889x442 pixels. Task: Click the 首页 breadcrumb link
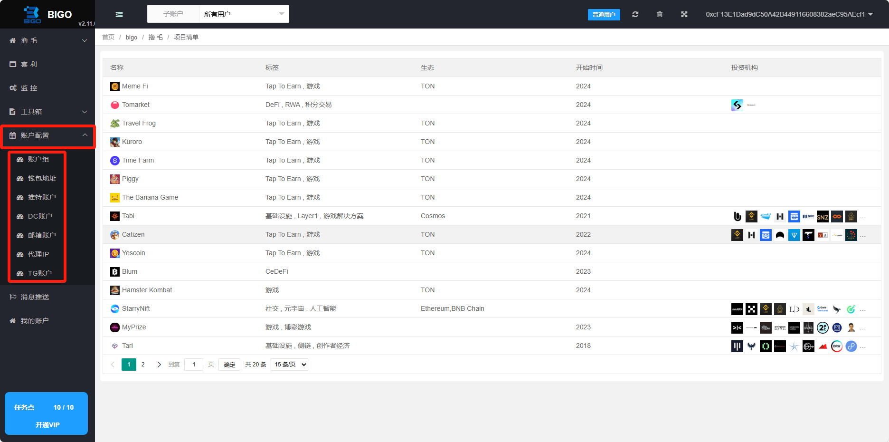(108, 37)
